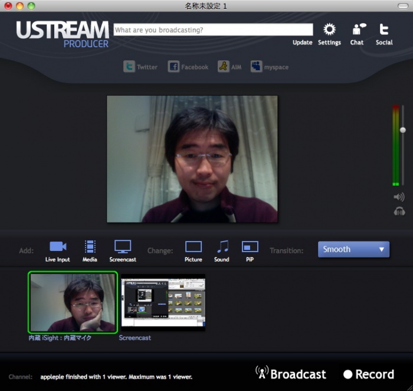Viewport: 413px width, 391px height.
Task: Toggle the headphones monitor icon
Action: click(399, 211)
